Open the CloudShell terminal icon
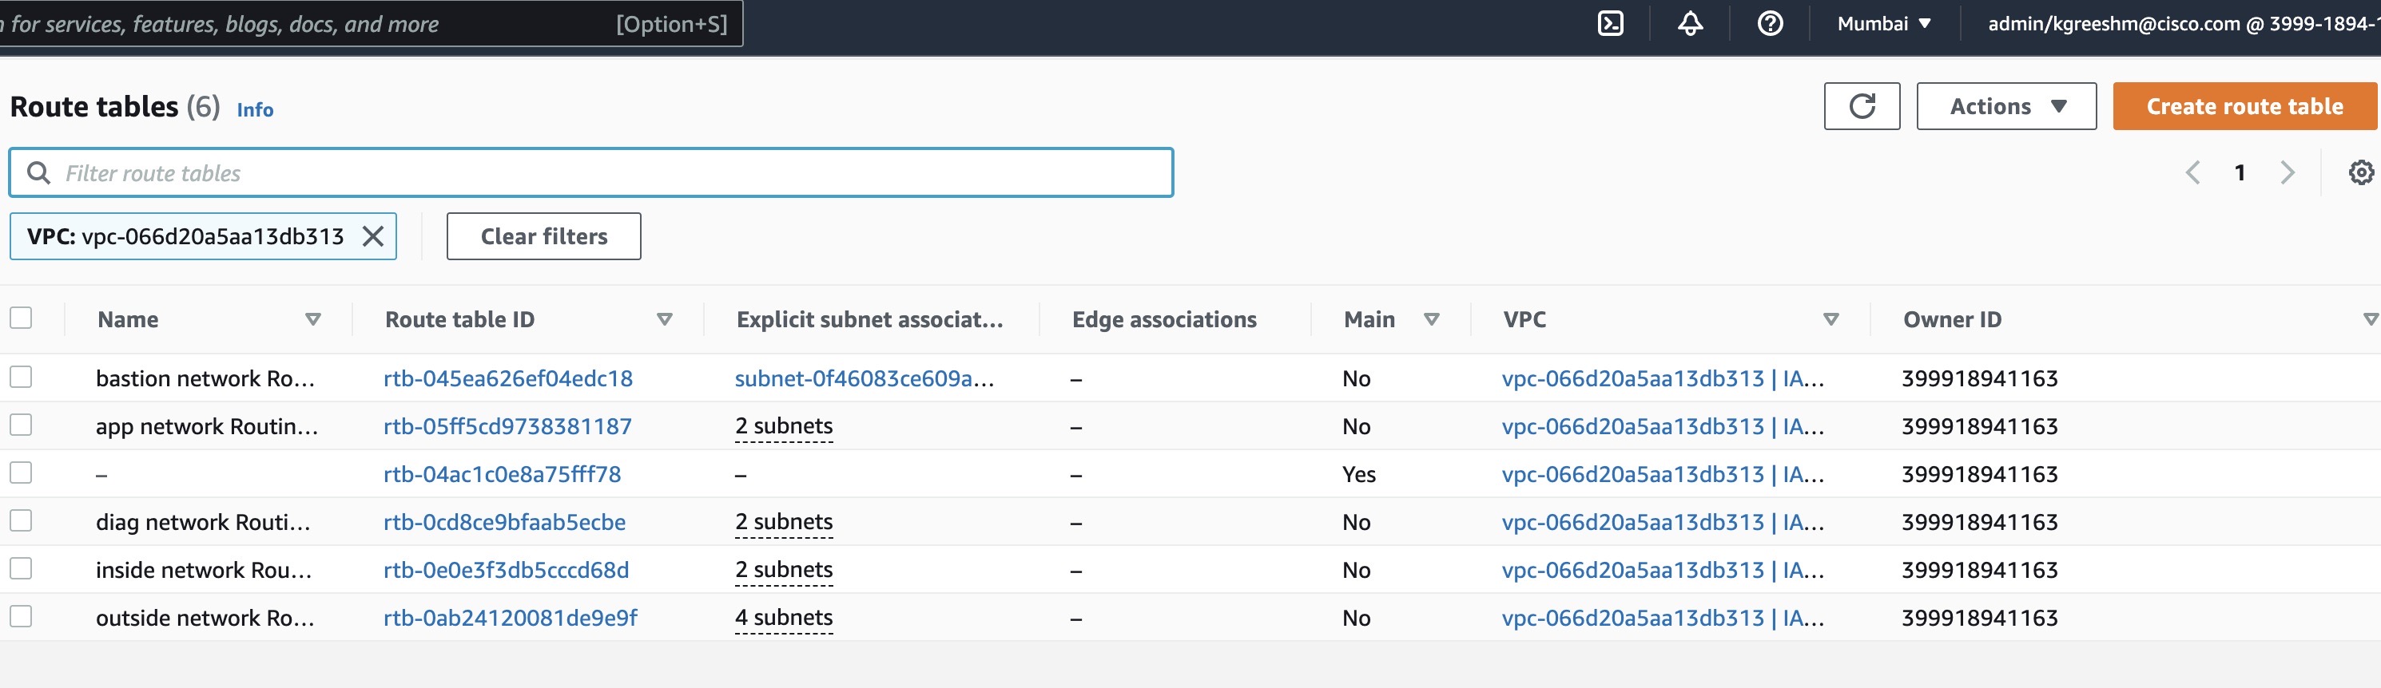2381x688 pixels. 1610,23
